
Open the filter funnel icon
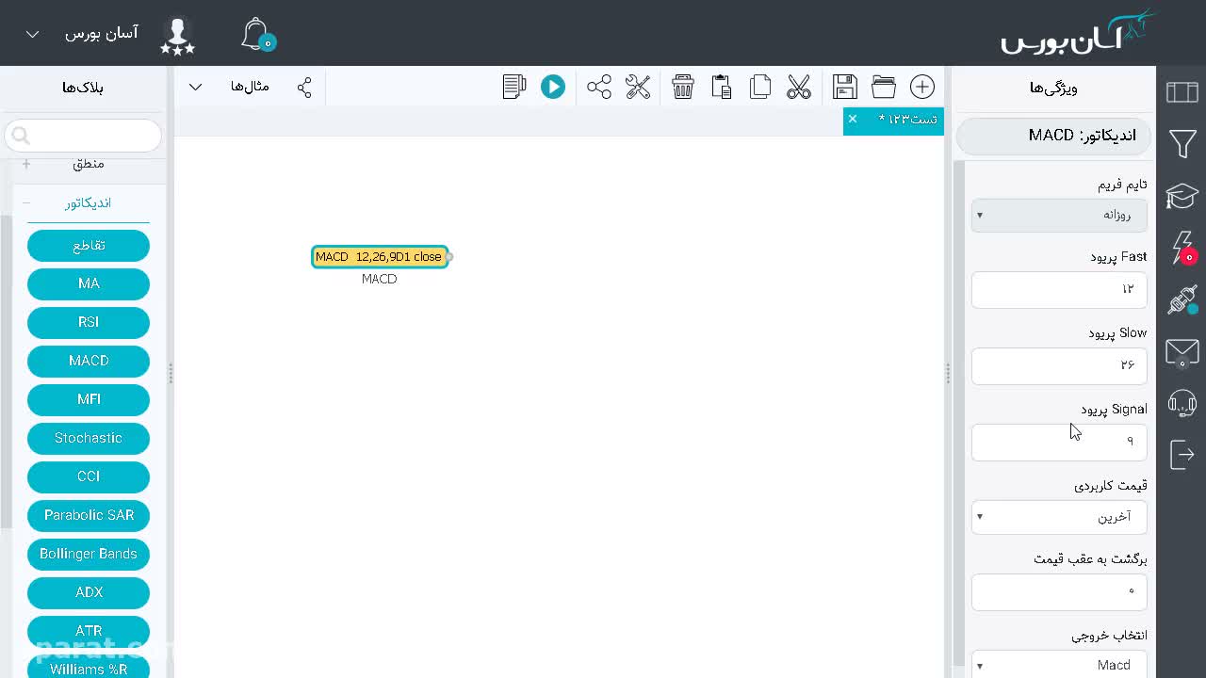click(1182, 143)
